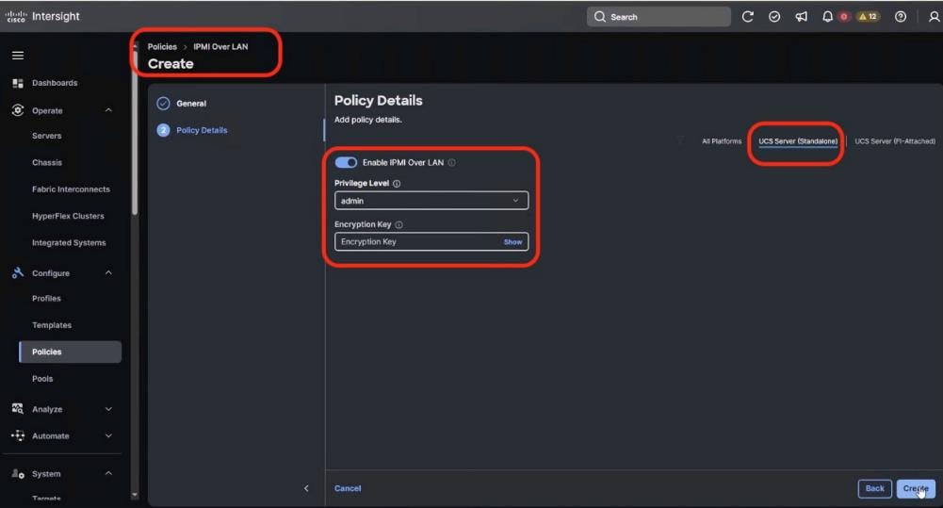Image resolution: width=943 pixels, height=508 pixels.
Task: Show info for Enable IPMI Over LAN
Action: click(451, 162)
